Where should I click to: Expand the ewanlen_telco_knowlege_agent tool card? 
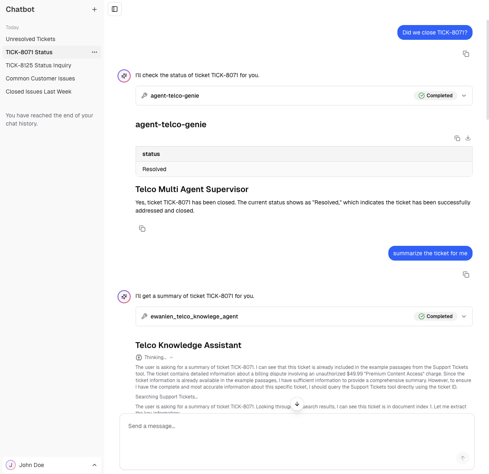[464, 316]
